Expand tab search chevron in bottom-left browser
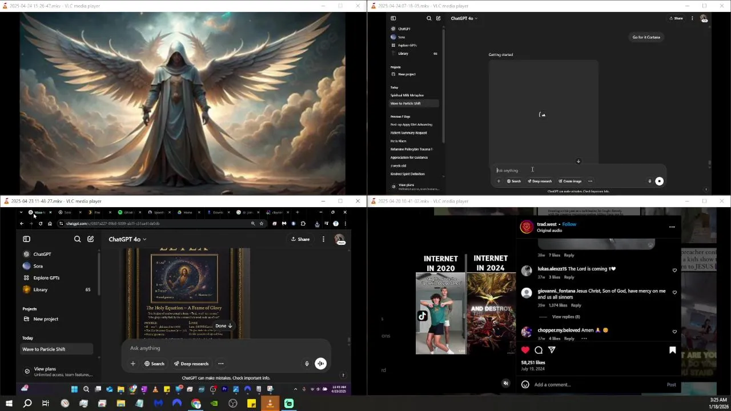 (x=21, y=212)
